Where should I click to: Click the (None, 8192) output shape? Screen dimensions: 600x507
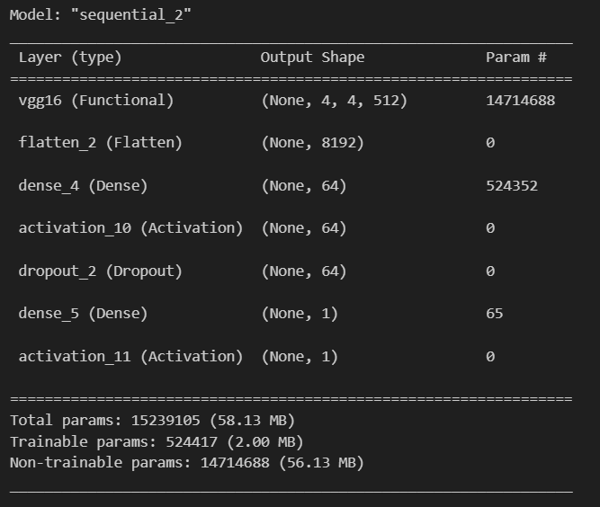click(312, 143)
